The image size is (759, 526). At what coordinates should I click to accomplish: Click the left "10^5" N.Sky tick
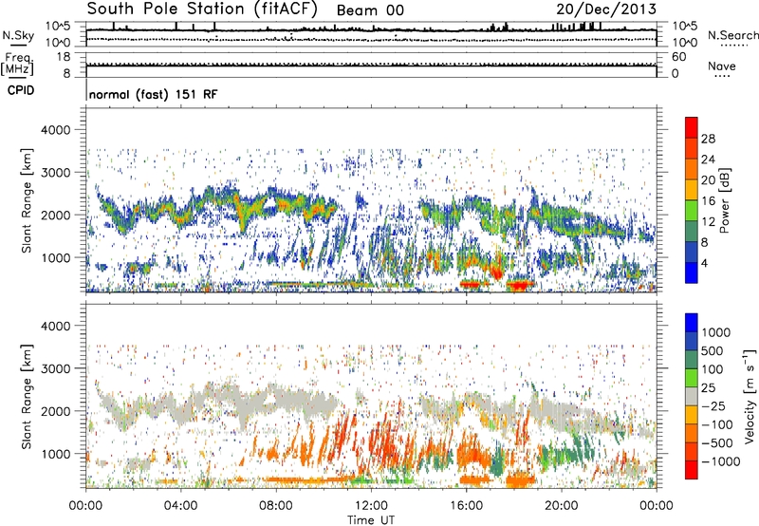[58, 27]
